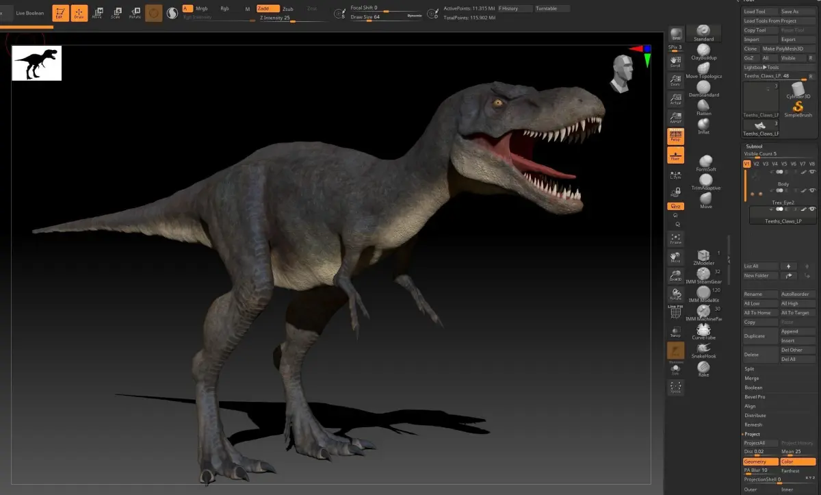The image size is (821, 495).
Task: Select the Inflat brush
Action: (703, 125)
